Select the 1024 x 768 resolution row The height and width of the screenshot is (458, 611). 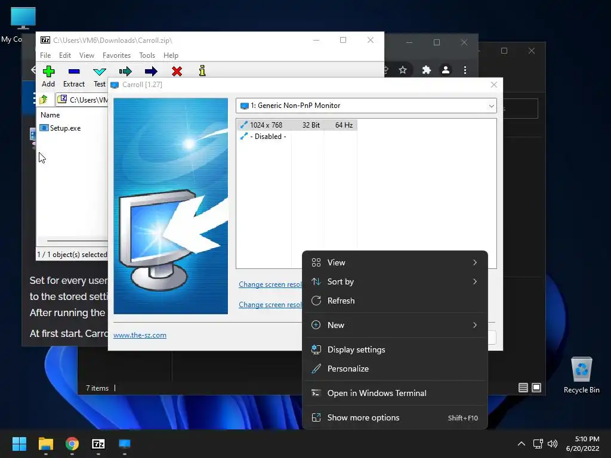297,125
